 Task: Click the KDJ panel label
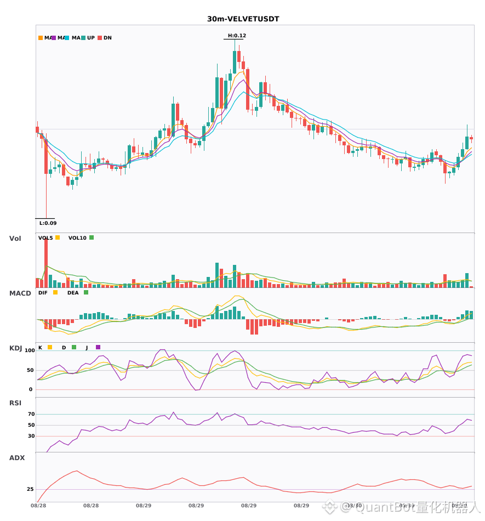15,348
